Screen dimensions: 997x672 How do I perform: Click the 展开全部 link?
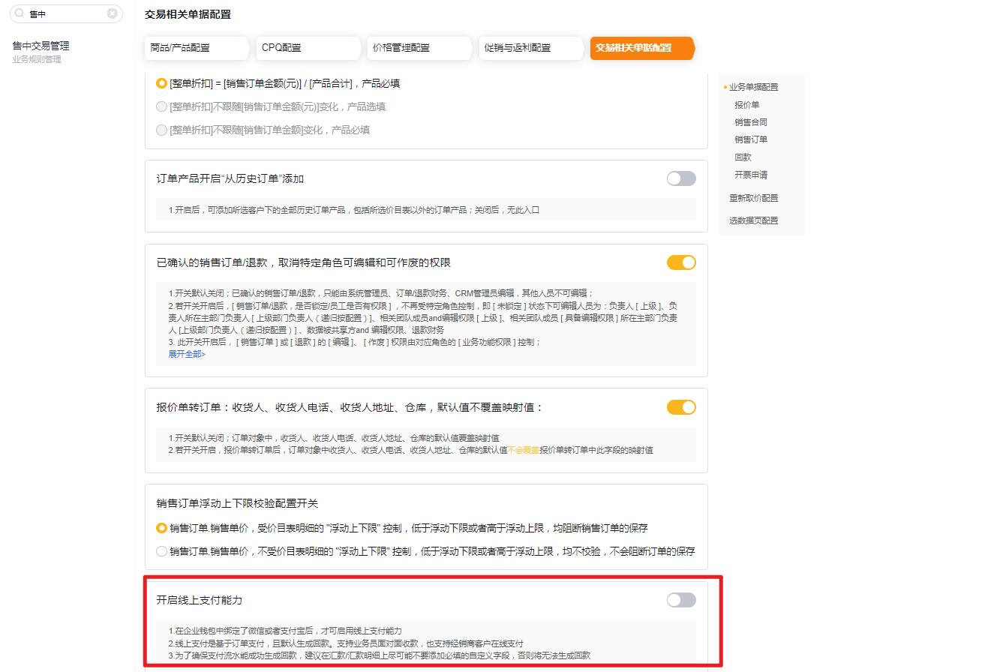(186, 353)
